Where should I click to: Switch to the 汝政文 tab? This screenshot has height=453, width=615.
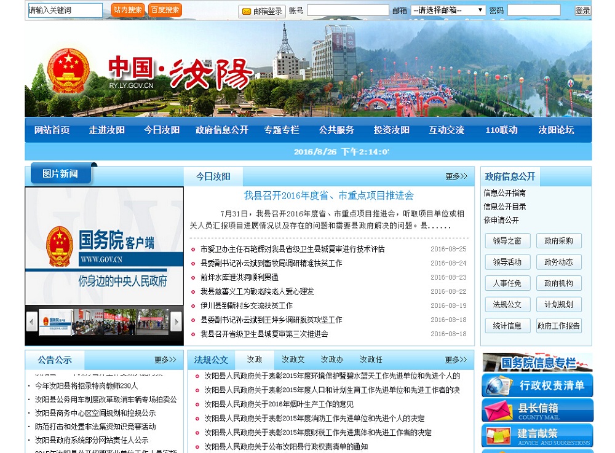[293, 360]
